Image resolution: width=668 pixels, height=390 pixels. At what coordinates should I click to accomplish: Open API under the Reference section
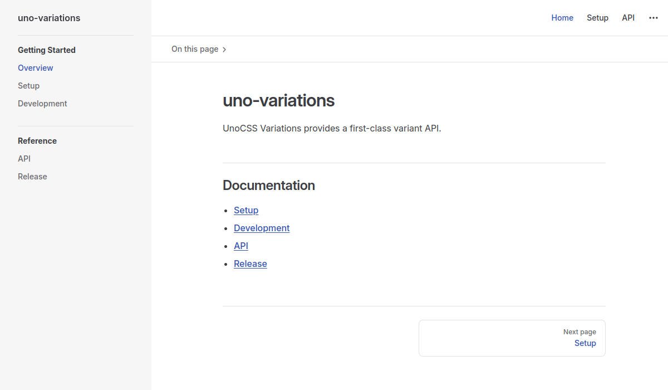coord(24,158)
